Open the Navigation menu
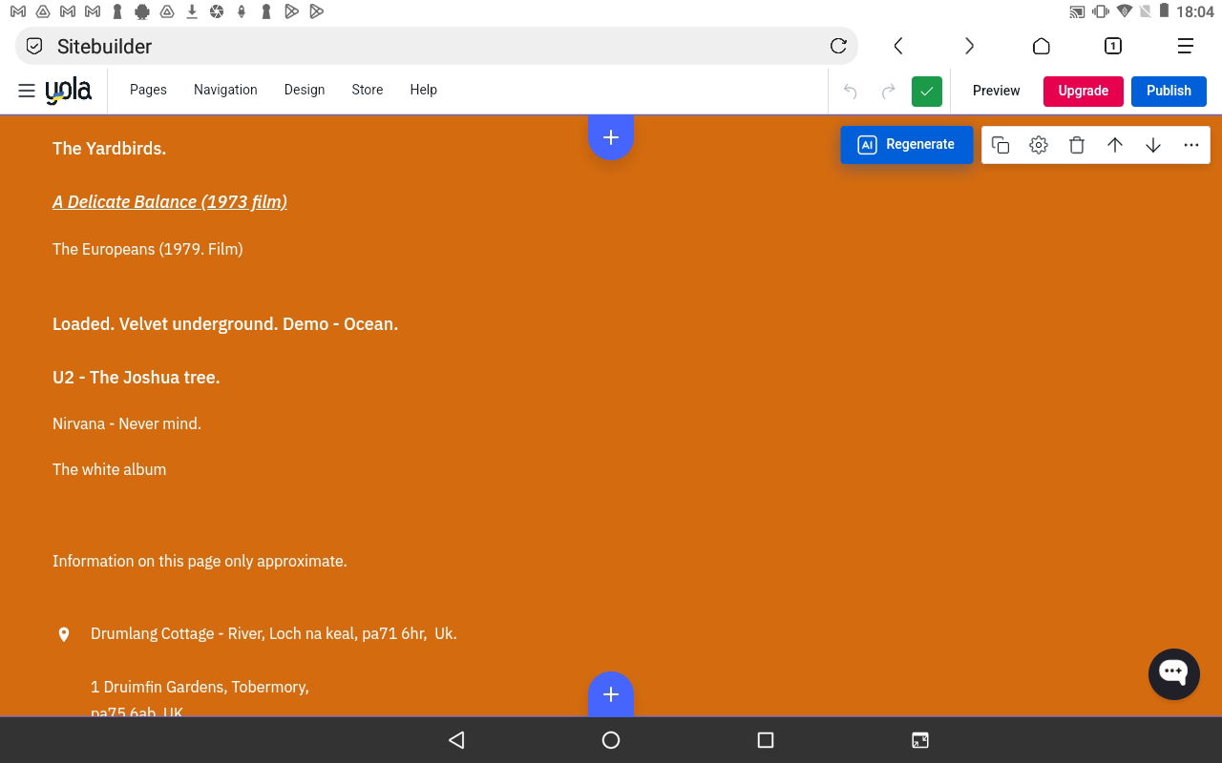The image size is (1222, 763). pyautogui.click(x=225, y=90)
